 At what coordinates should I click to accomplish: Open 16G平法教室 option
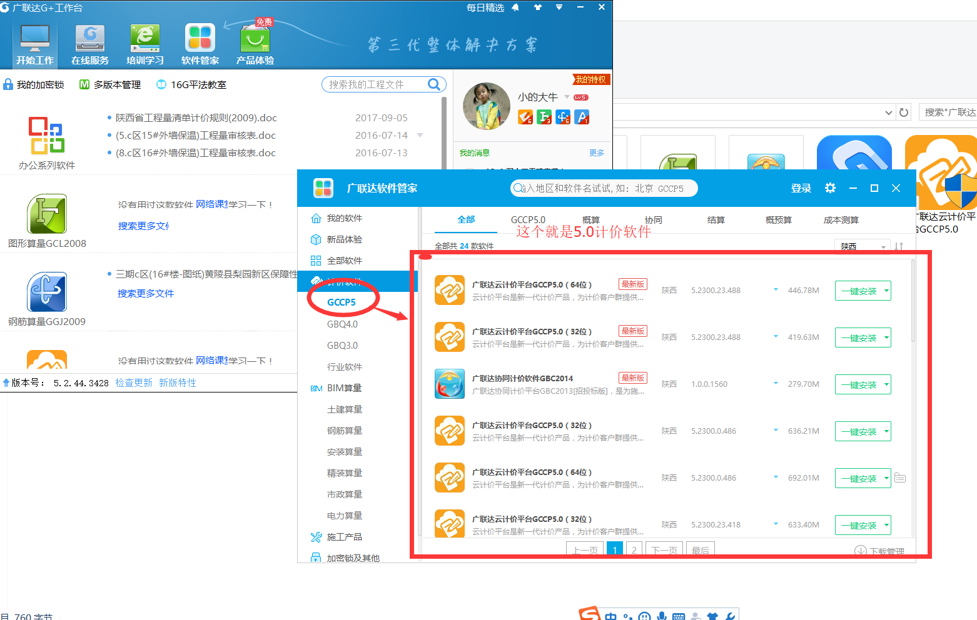(x=191, y=84)
